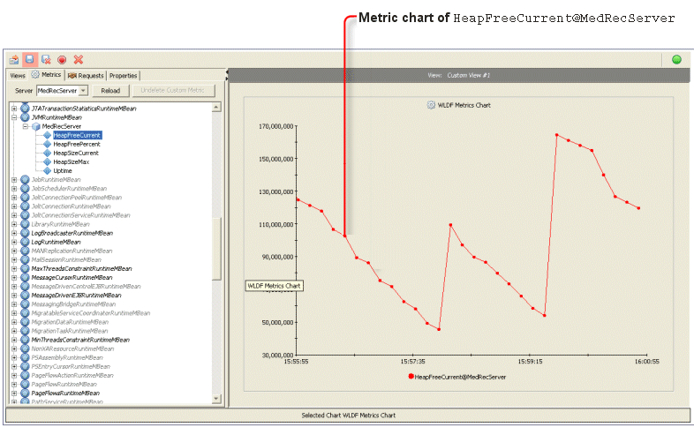Click the Selected Chart WLDF Metrics Chart status bar
Image resolution: width=694 pixels, height=427 pixels.
[x=348, y=415]
